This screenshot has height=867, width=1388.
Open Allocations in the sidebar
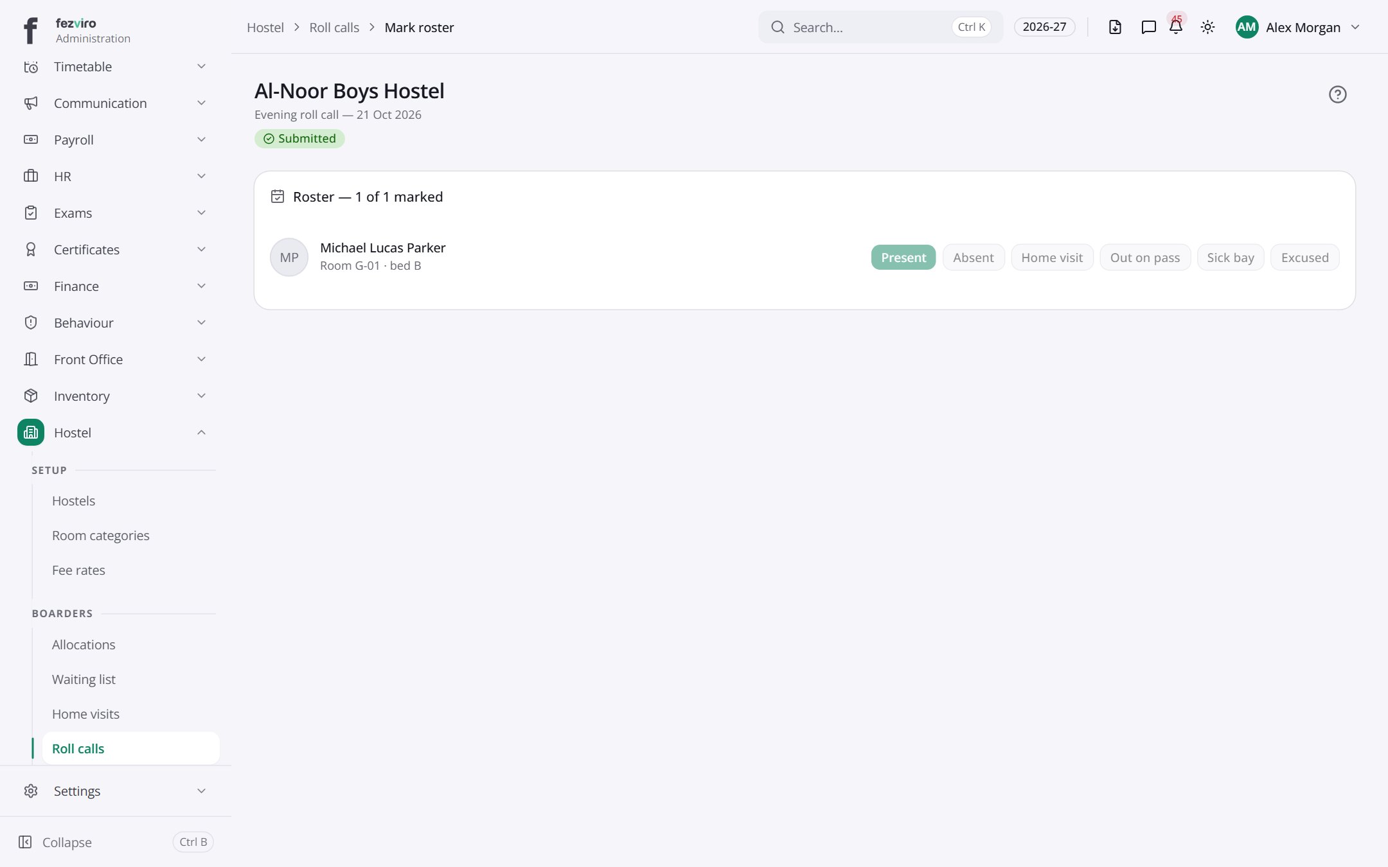tap(84, 644)
